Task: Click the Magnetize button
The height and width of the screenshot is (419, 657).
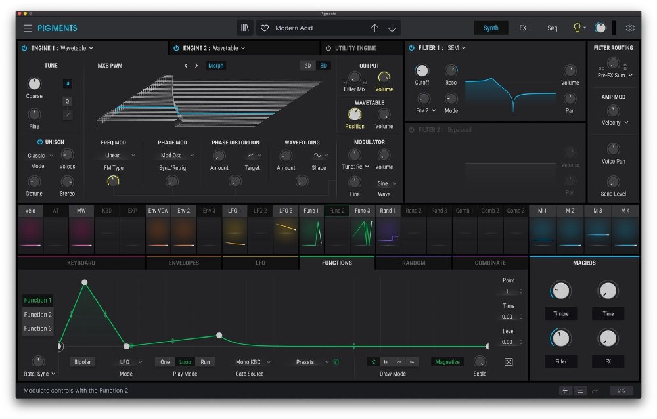Action: [x=447, y=362]
